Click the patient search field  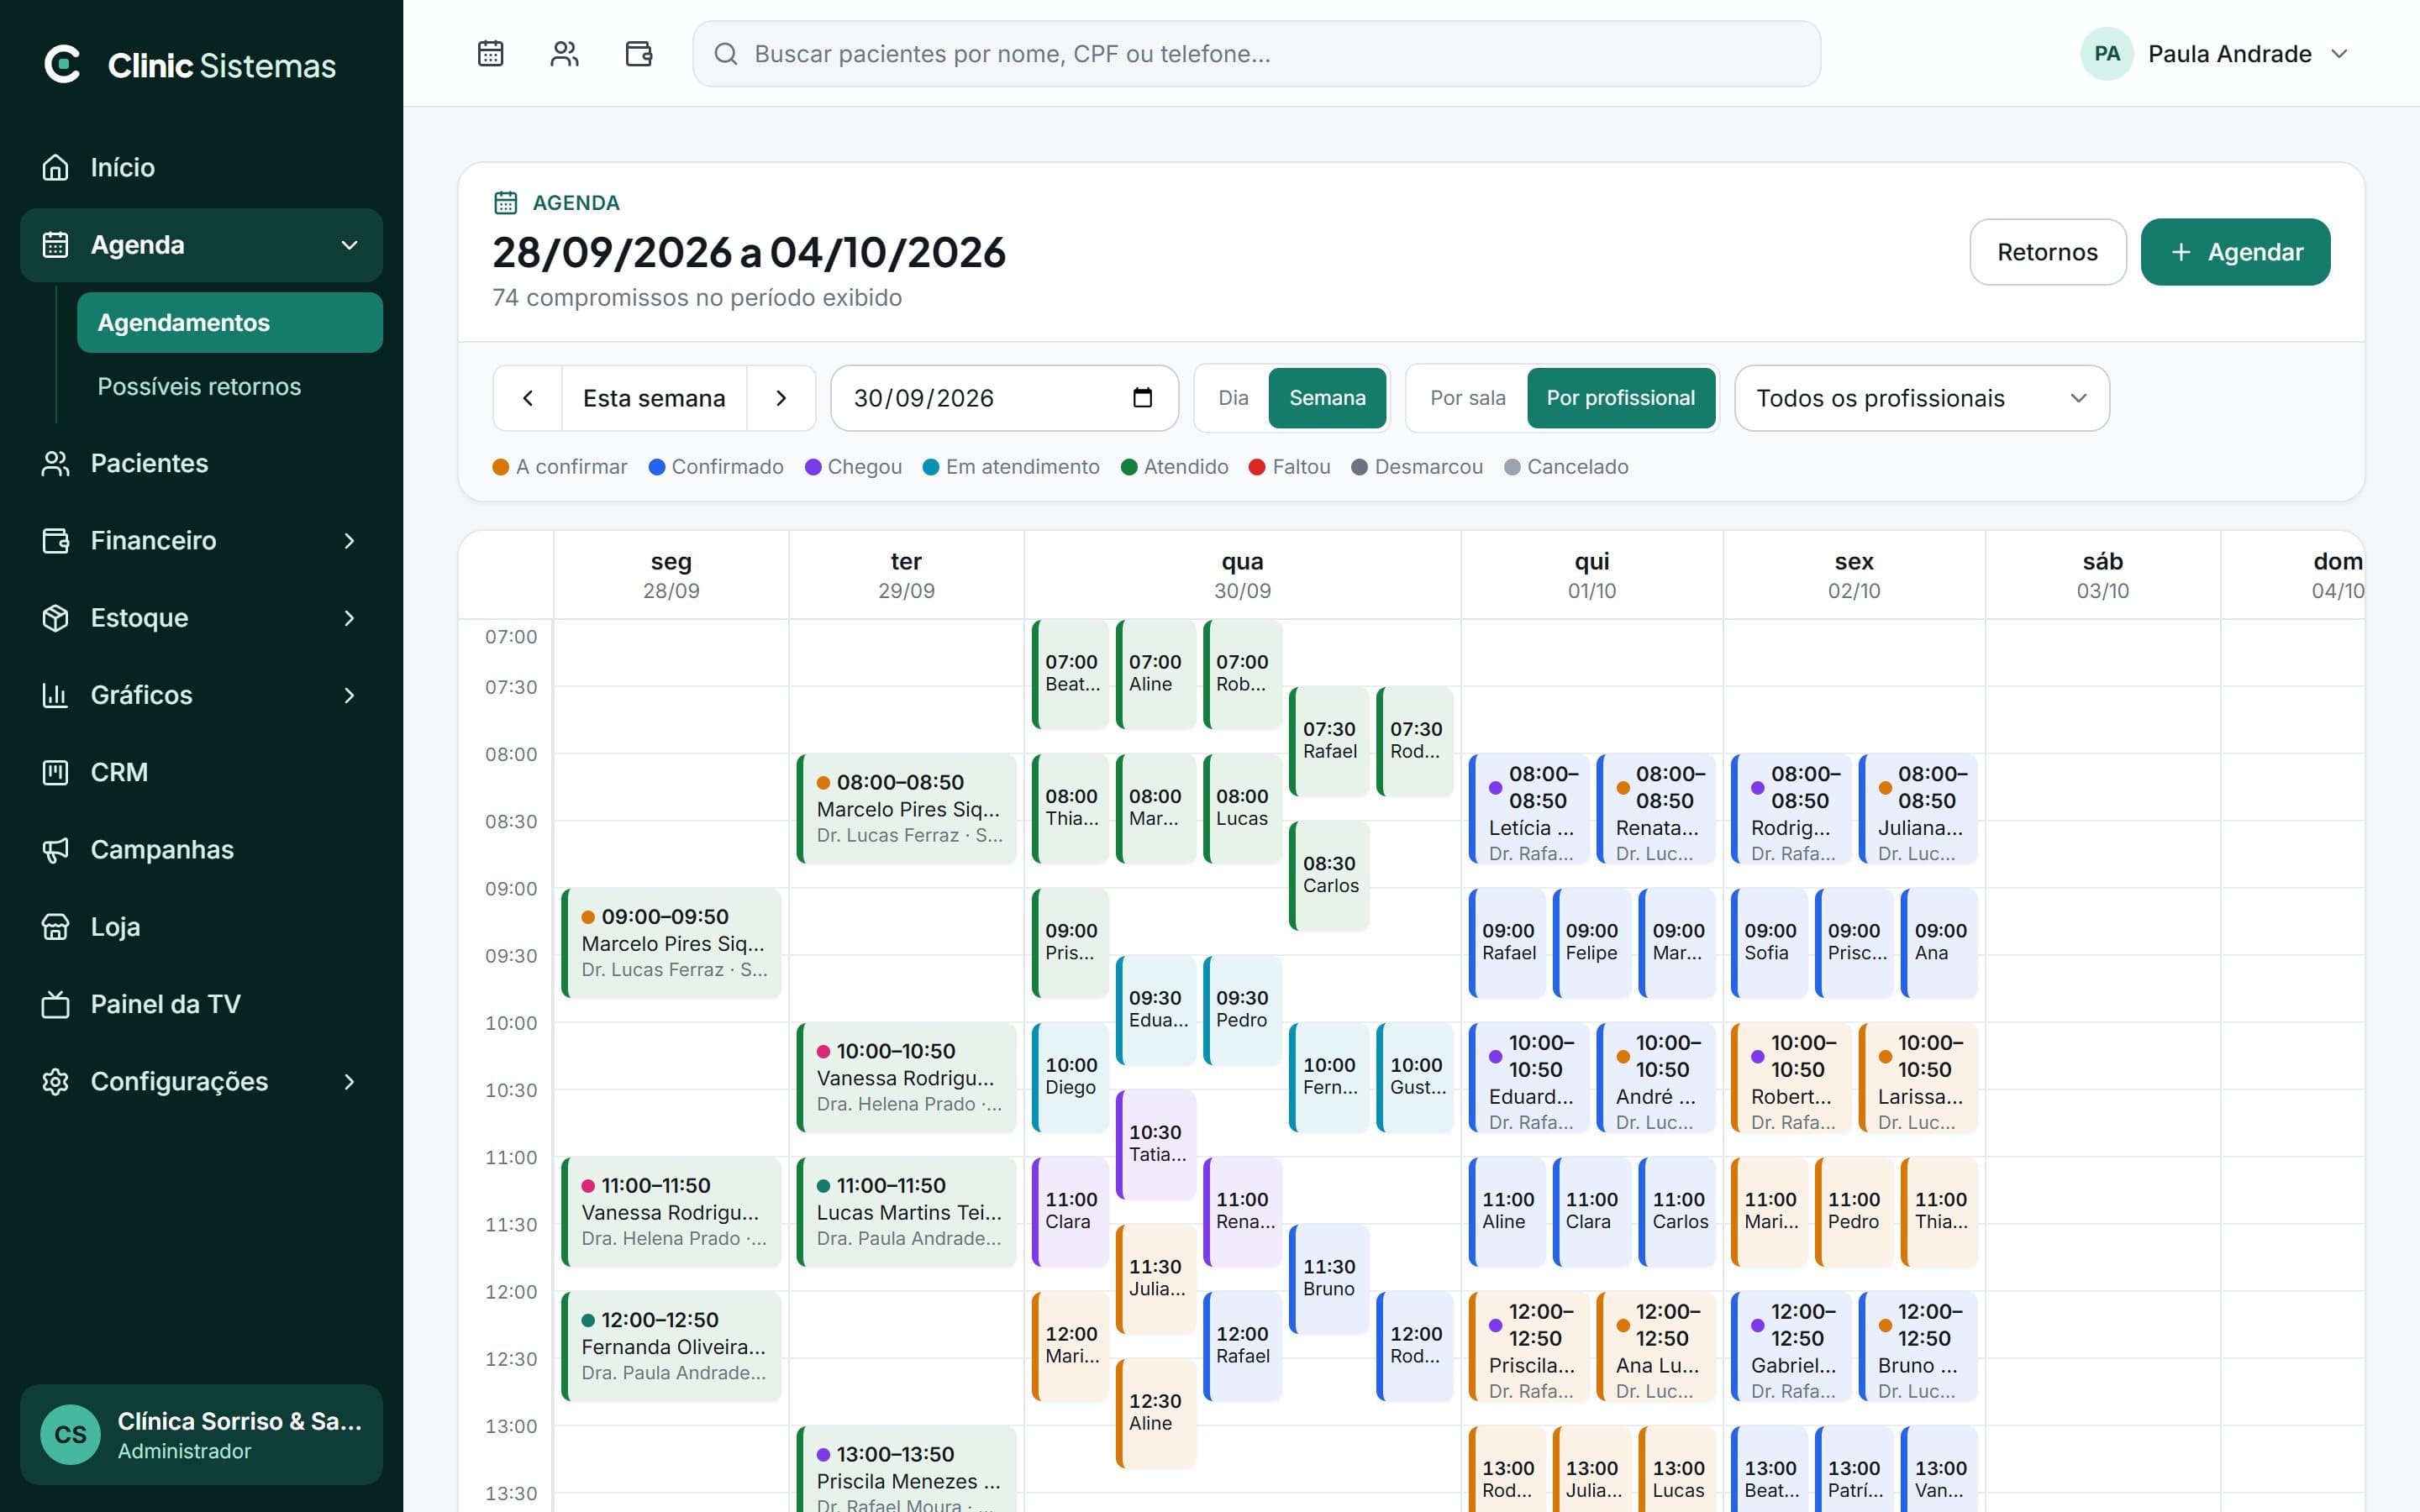(1256, 54)
